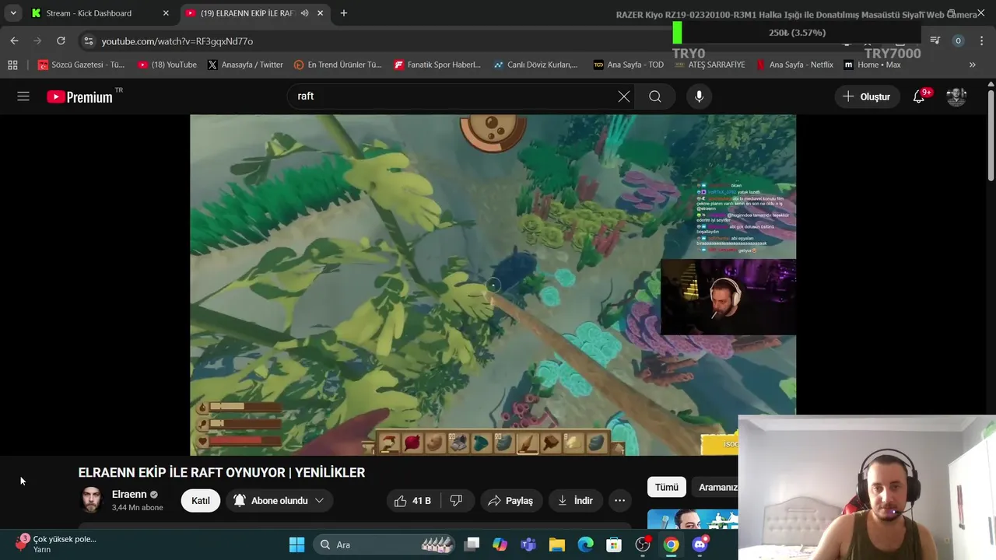
Task: Open Canlı Döviz Kurları bookmark
Action: coord(536,65)
